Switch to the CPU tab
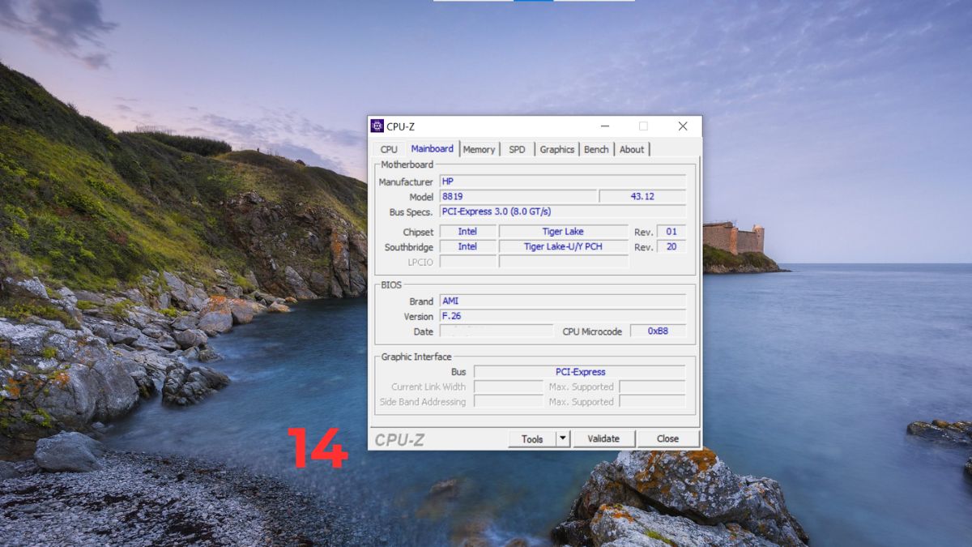The height and width of the screenshot is (547, 972). (x=389, y=149)
